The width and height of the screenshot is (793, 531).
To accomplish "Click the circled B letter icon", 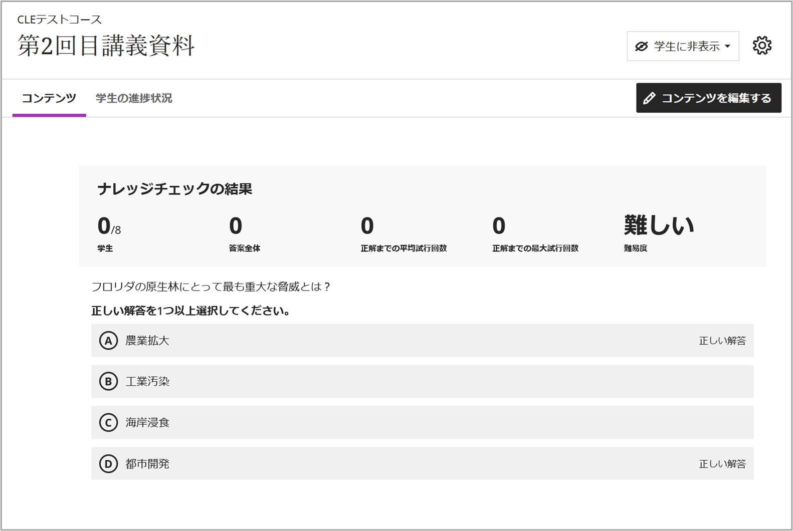I will click(108, 382).
